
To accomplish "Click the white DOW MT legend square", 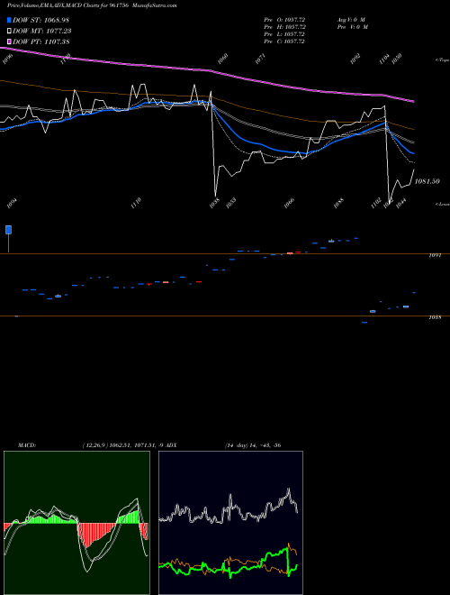I will 9,31.
